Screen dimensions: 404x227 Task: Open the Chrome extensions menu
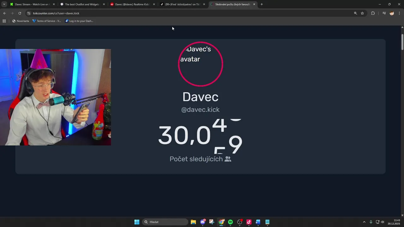[x=373, y=13]
